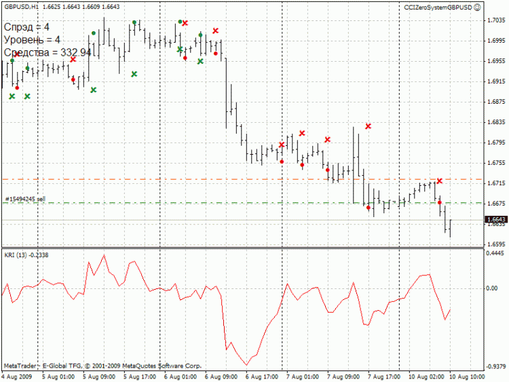Select the 'Средства = 332.94' balance label
509x382 pixels.
point(48,52)
